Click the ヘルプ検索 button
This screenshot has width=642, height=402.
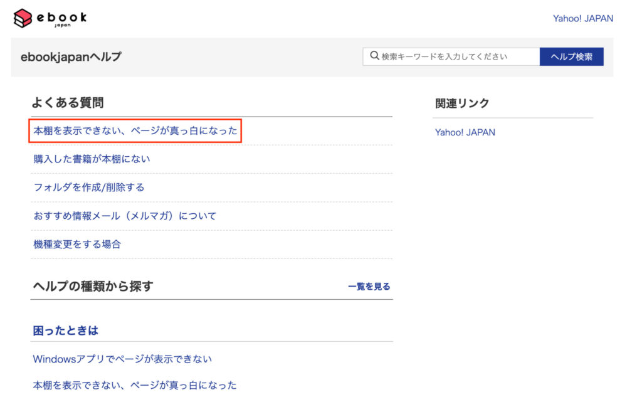point(572,56)
